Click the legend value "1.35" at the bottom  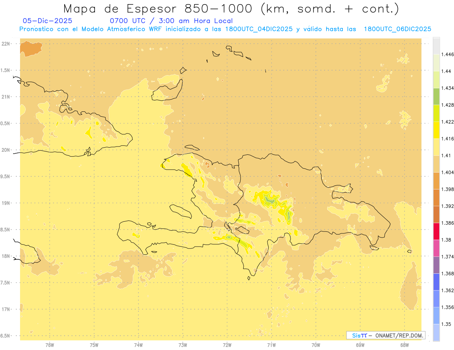pyautogui.click(x=446, y=324)
